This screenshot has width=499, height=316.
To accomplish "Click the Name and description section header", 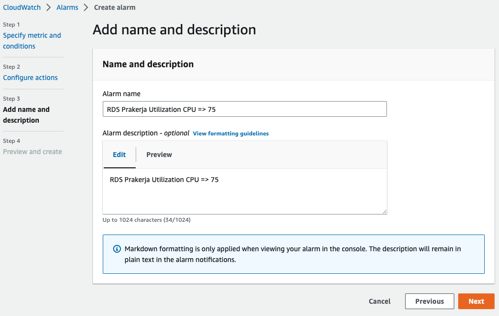I will [x=148, y=64].
